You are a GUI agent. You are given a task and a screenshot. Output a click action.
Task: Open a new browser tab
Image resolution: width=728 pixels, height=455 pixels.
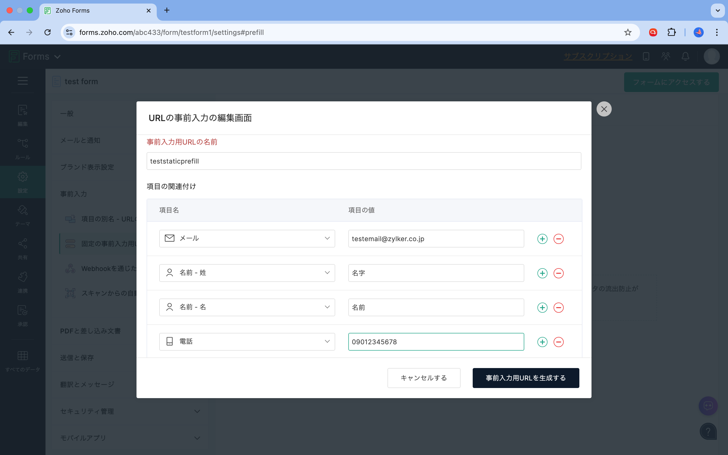(167, 11)
